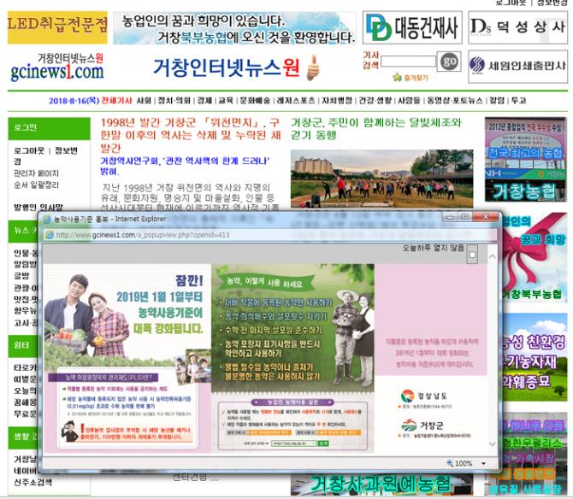The height and width of the screenshot is (499, 573).
Task: Click the popup address bar URL
Action: tap(143, 235)
